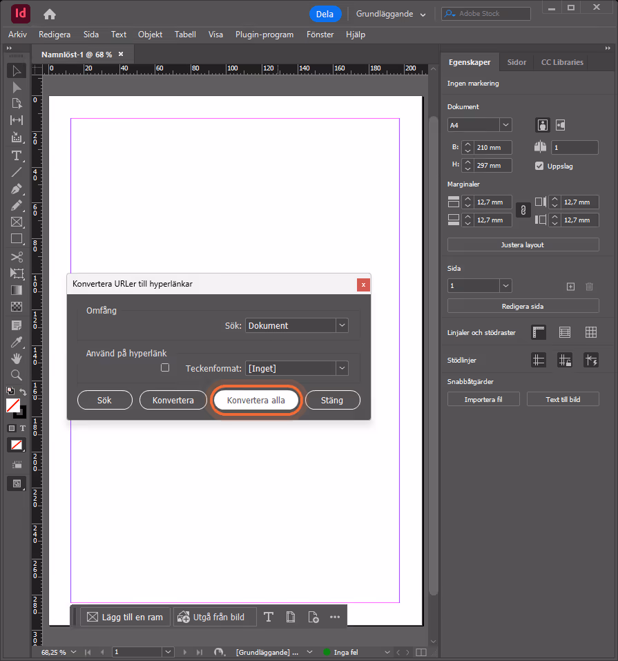Viewport: 618px width, 661px height.
Task: Click the Adobe Stock search field
Action: [x=486, y=14]
